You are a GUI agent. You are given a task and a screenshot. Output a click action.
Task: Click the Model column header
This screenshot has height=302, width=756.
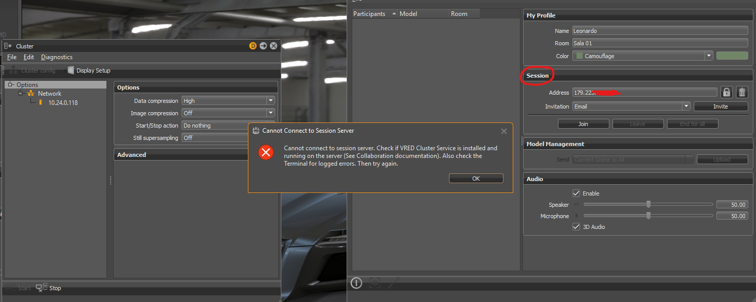pos(424,14)
